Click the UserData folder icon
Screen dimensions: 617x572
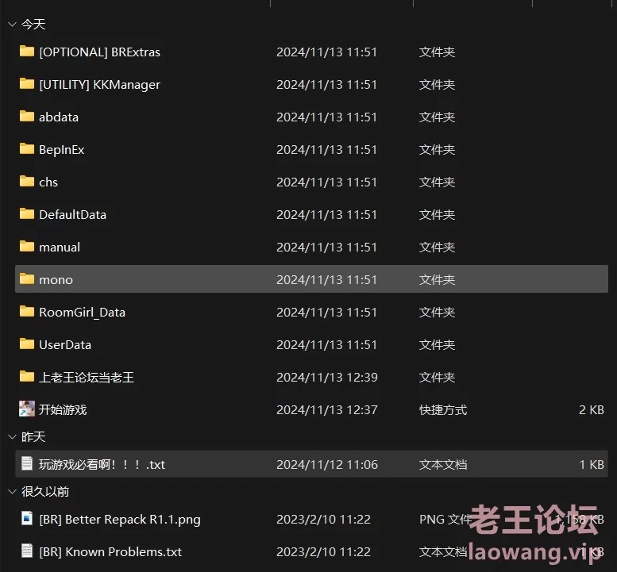pyautogui.click(x=27, y=344)
